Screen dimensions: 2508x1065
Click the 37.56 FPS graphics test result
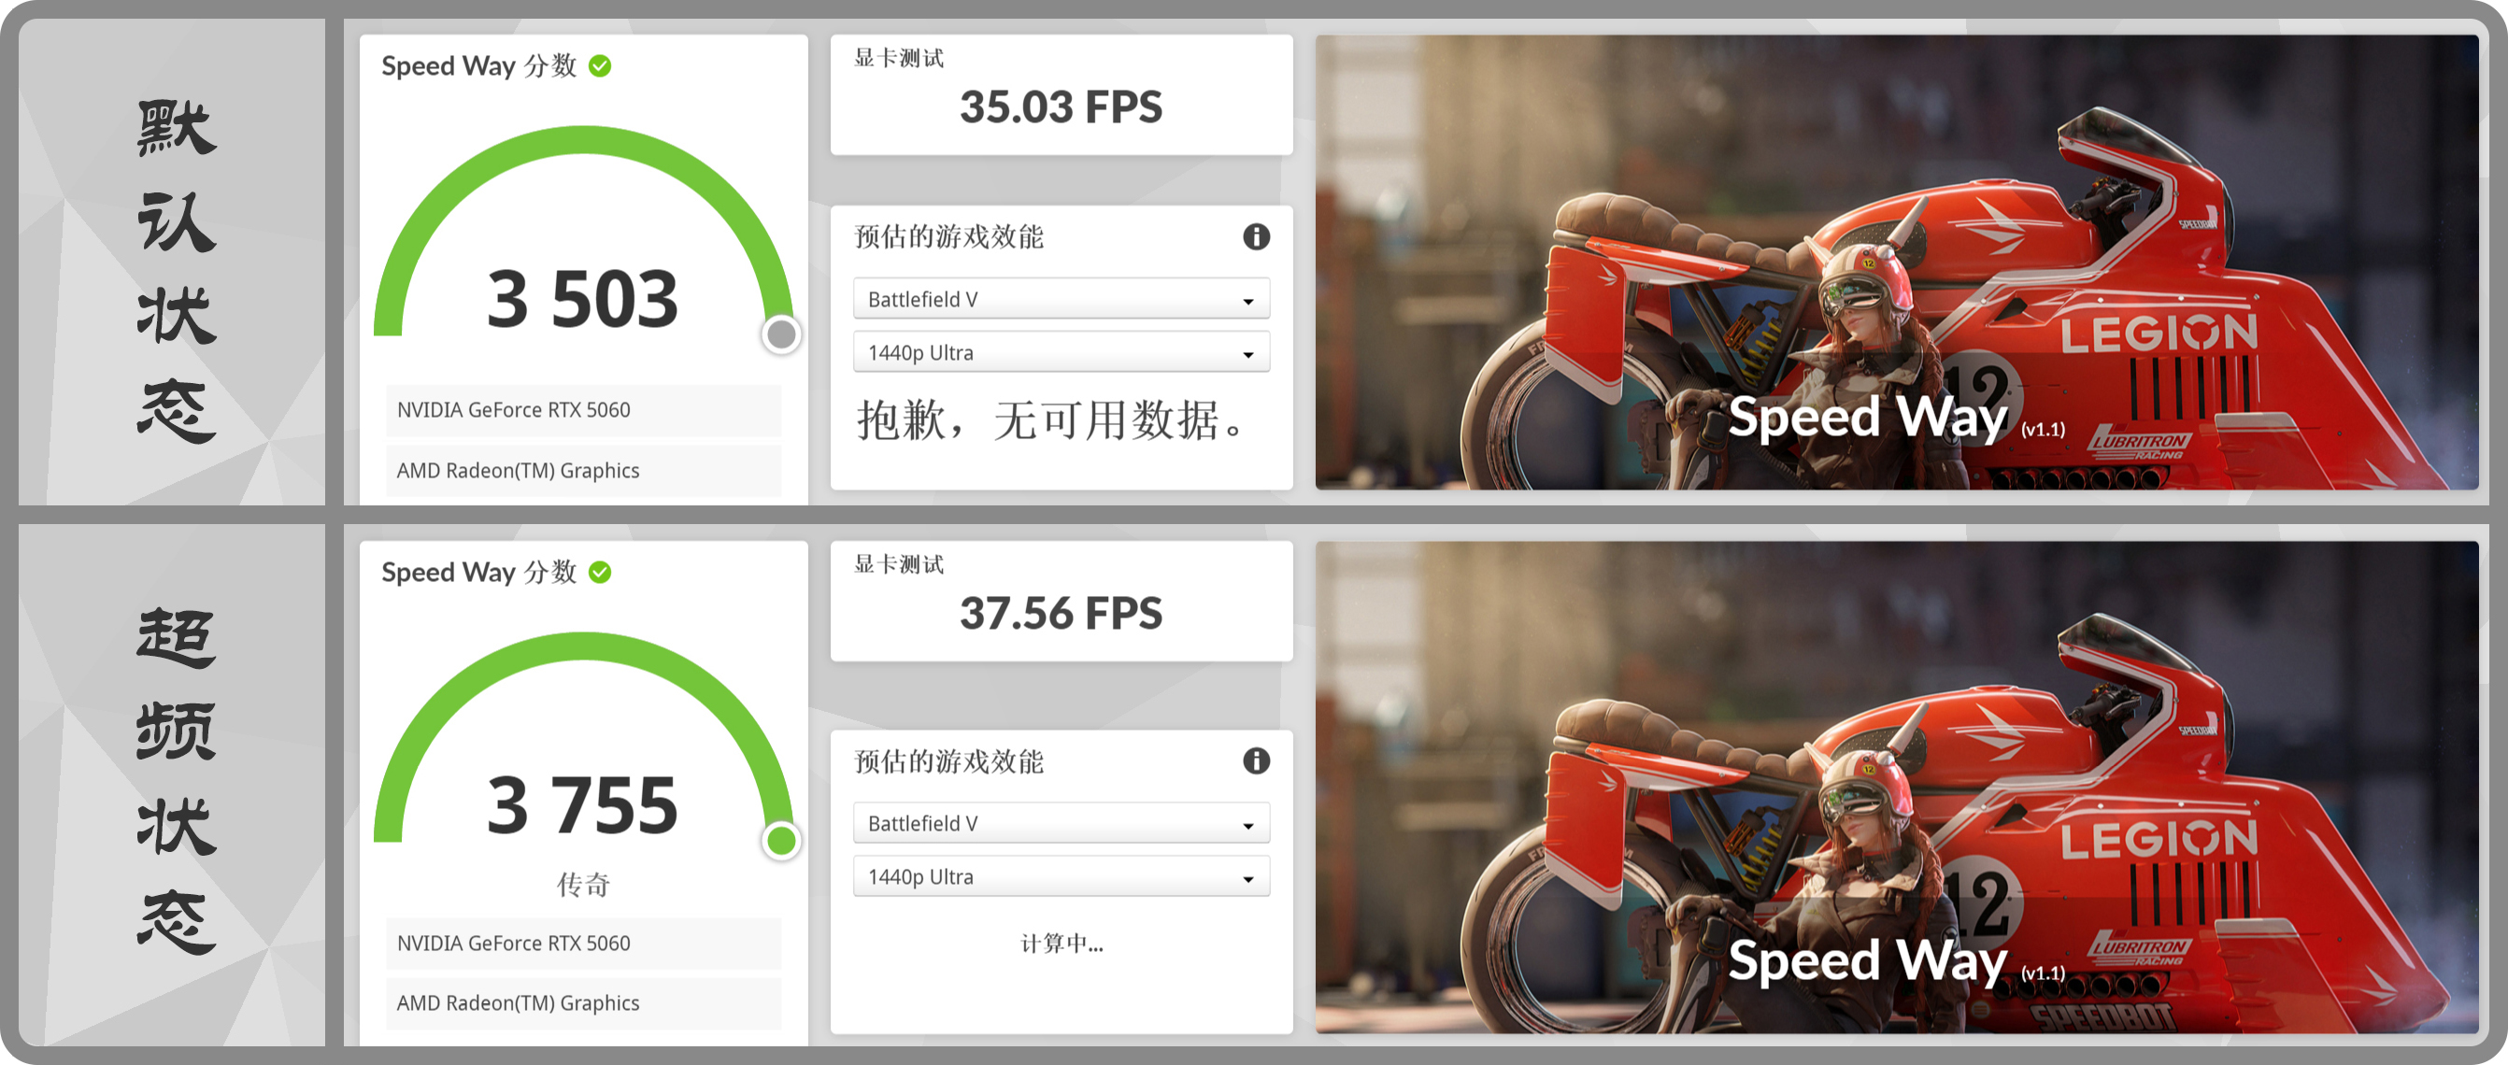click(x=1061, y=613)
